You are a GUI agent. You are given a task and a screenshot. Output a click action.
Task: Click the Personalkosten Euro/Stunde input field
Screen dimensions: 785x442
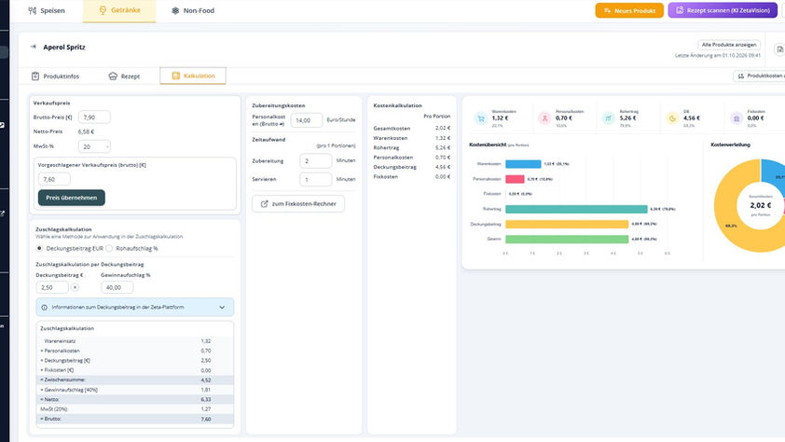click(307, 120)
